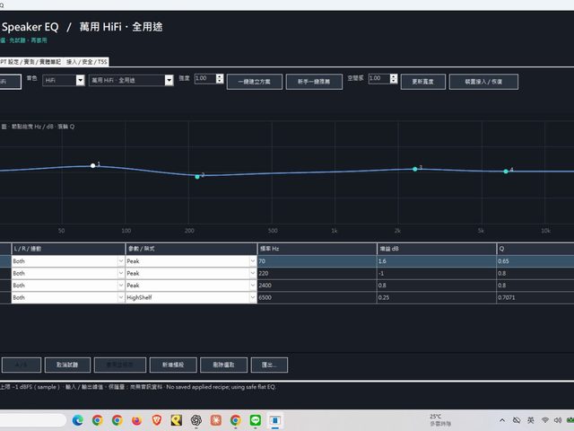Image resolution: width=574 pixels, height=431 pixels.
Task: Click the 新增樣段 button
Action: point(173,365)
